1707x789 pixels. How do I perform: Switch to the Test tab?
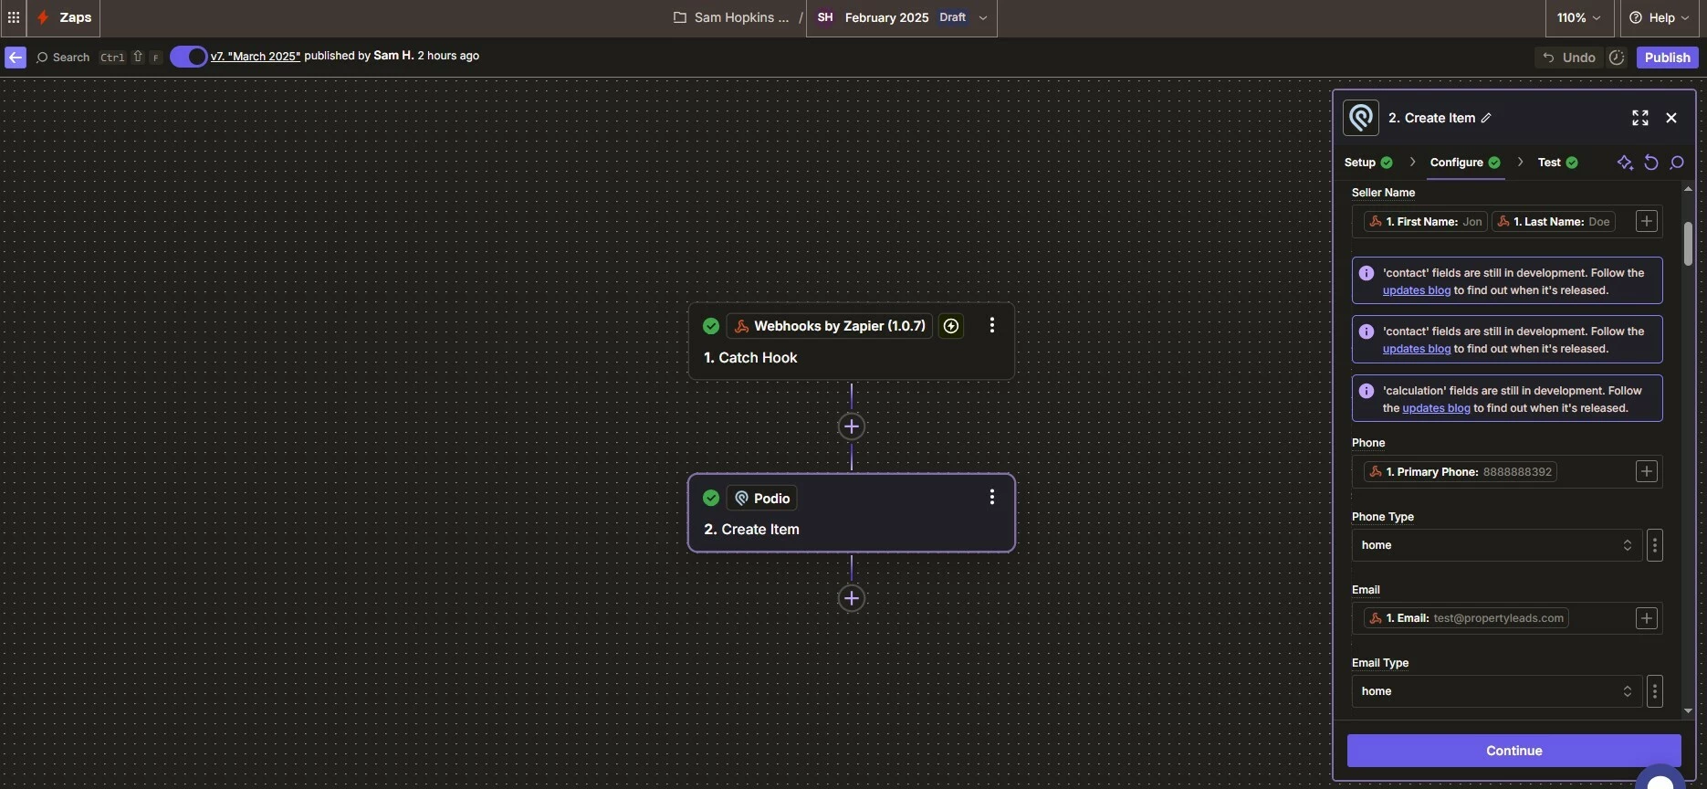[1558, 163]
